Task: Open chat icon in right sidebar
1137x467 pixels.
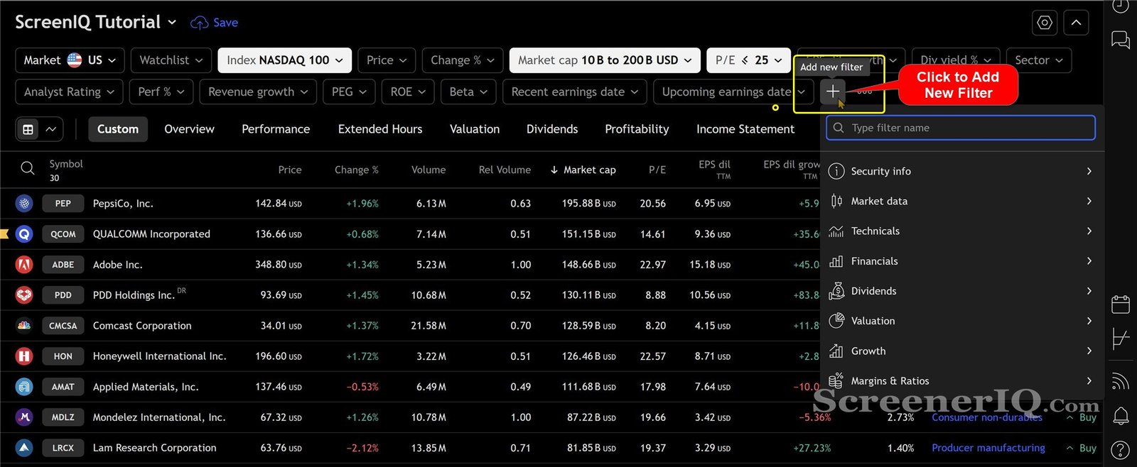Action: (1121, 40)
